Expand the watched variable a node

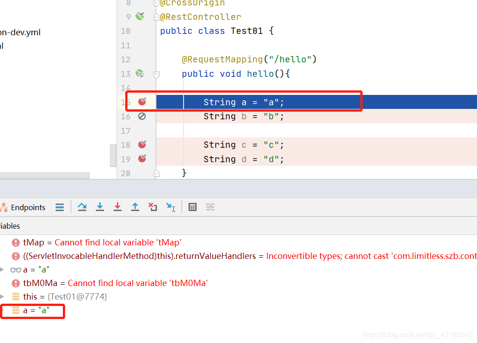pyautogui.click(x=2, y=269)
